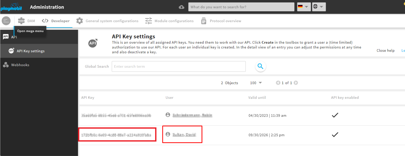Toggle enabled checkmark for 09/30/2026 key

point(335,135)
